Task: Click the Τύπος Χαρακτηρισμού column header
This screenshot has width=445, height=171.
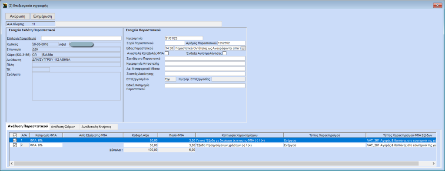Action: [325, 135]
